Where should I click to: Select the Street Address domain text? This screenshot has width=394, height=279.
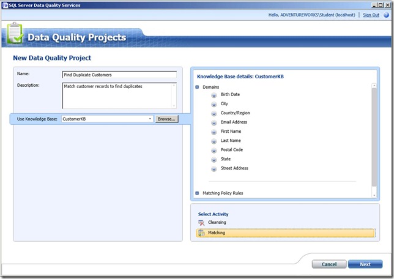[x=234, y=168]
